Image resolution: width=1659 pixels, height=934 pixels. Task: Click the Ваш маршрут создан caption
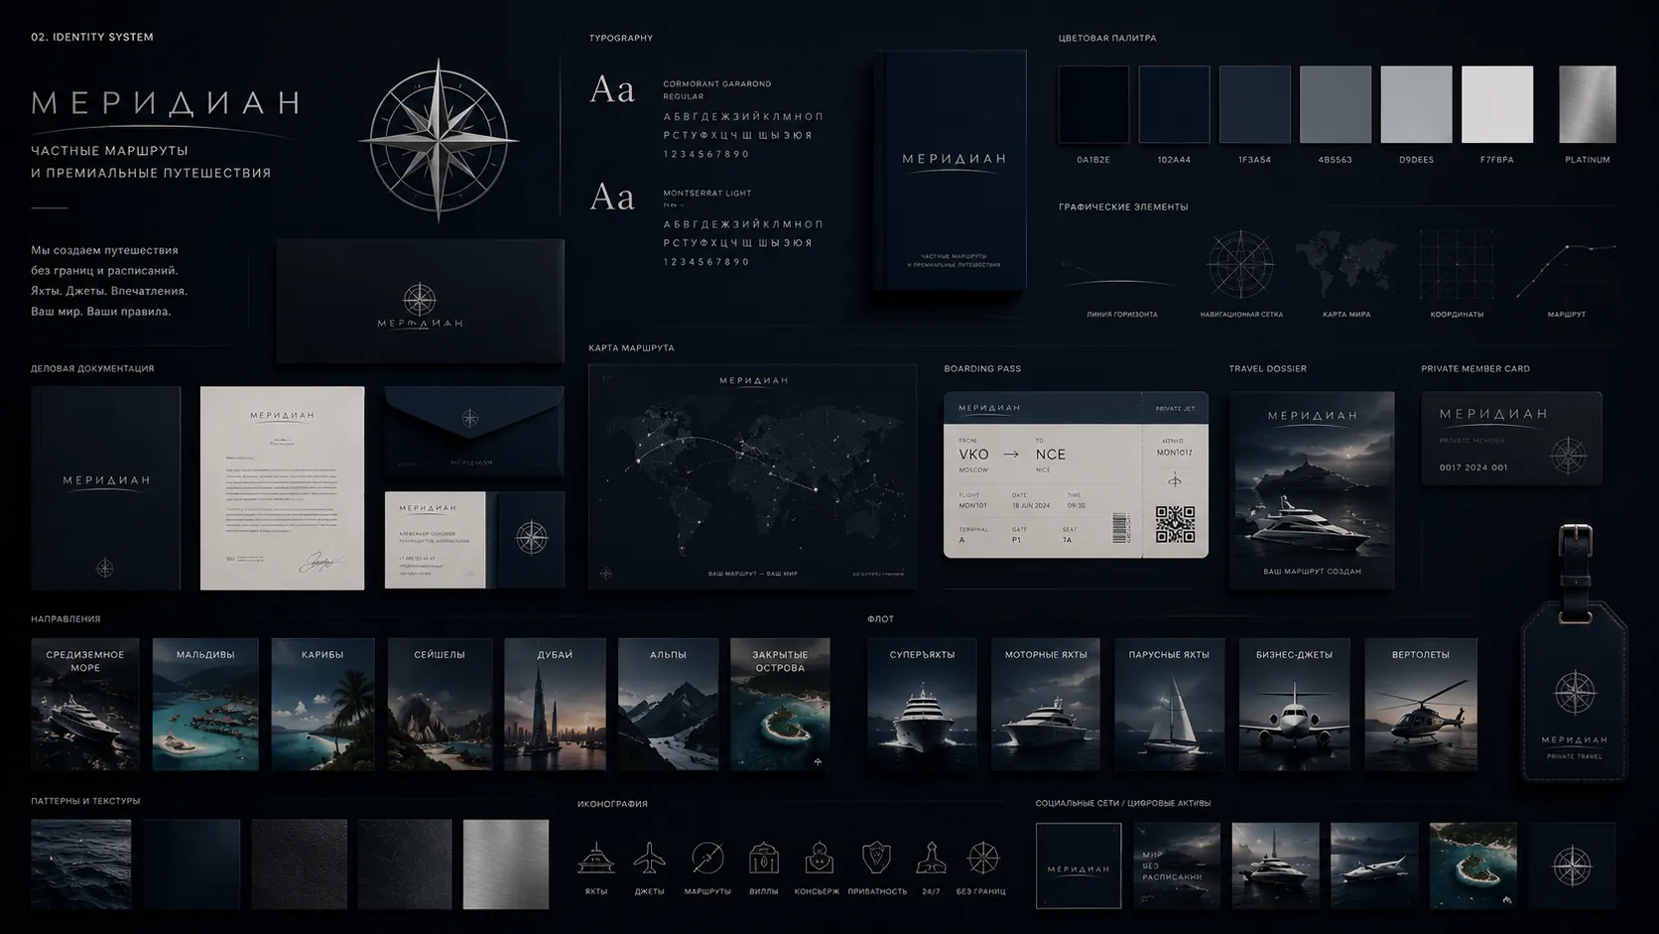click(1312, 572)
